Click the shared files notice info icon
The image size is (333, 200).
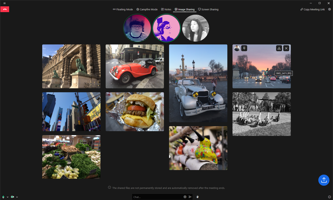(x=109, y=187)
